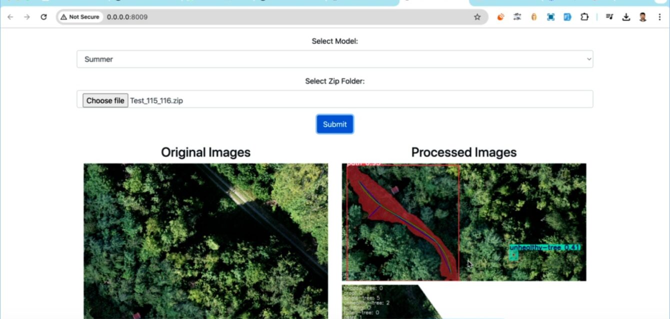
Task: Expand the Select Model dropdown showing Summer
Action: [x=334, y=59]
